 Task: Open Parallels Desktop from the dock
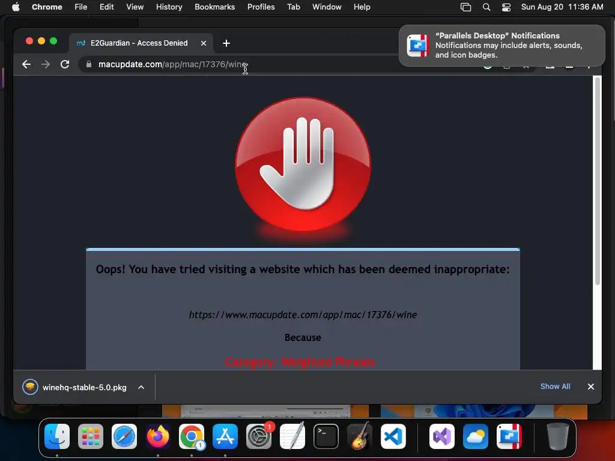[x=509, y=436]
